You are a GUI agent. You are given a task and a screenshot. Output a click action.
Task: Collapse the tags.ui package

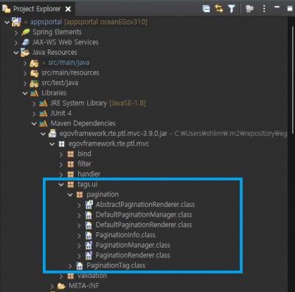(x=61, y=184)
